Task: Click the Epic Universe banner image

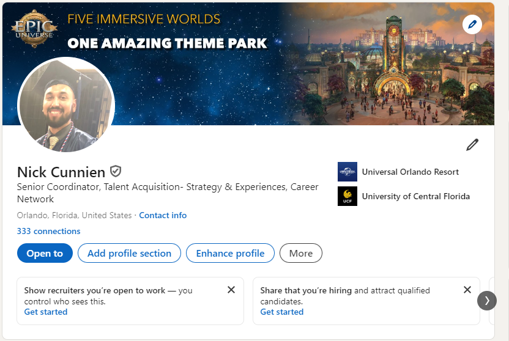Action: click(x=248, y=64)
